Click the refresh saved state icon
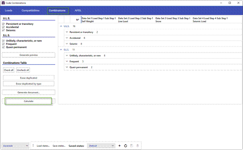The height and width of the screenshot is (150, 243). point(126,146)
